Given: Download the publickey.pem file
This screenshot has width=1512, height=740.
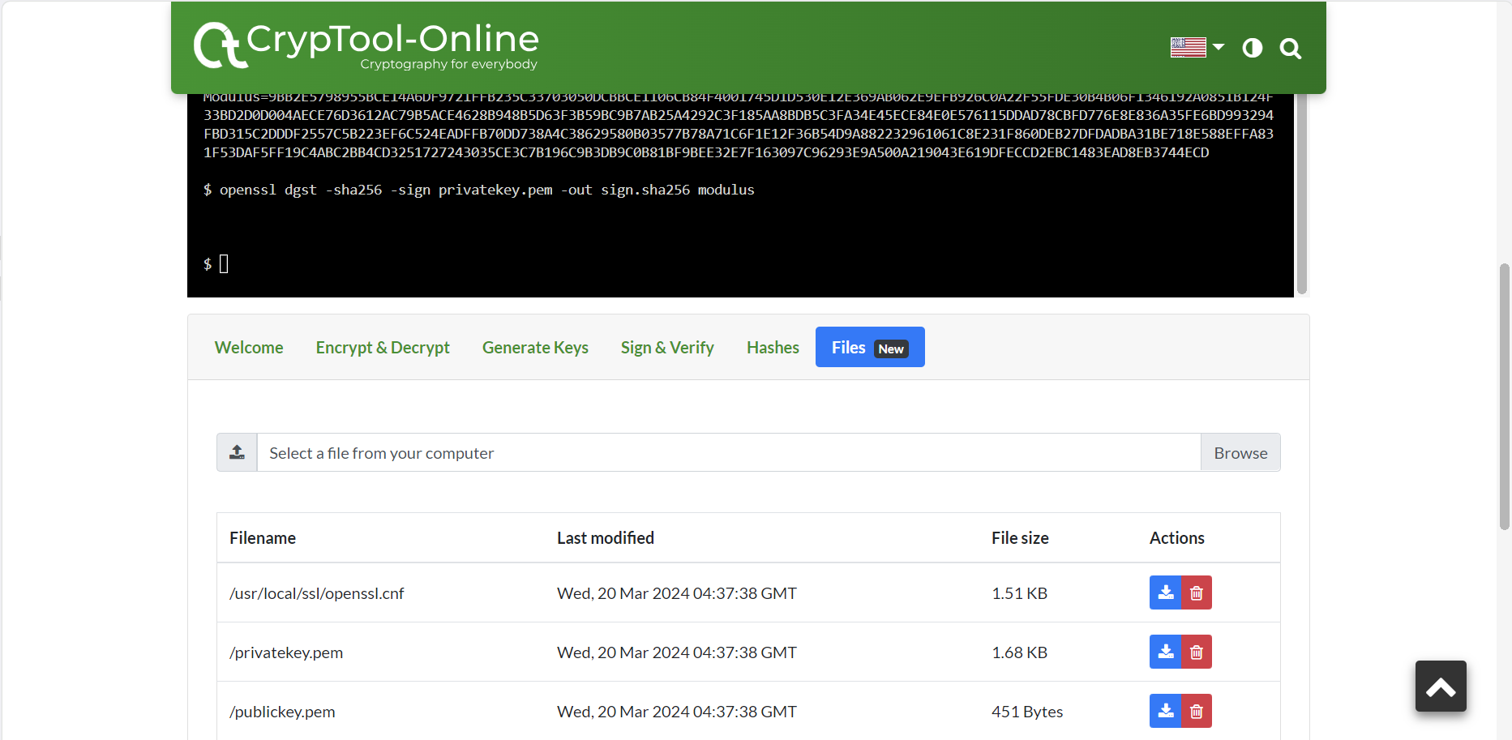Looking at the screenshot, I should tap(1166, 711).
